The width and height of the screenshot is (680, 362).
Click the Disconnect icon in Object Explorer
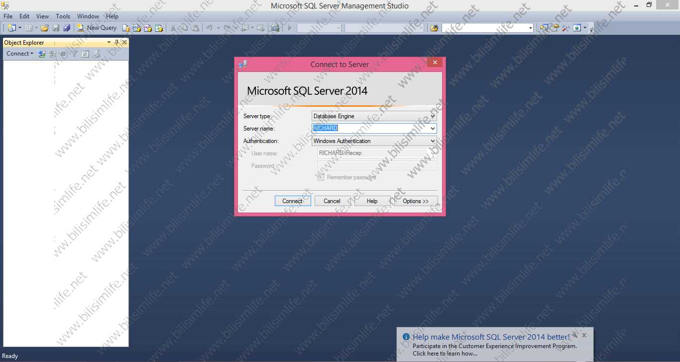tap(53, 54)
